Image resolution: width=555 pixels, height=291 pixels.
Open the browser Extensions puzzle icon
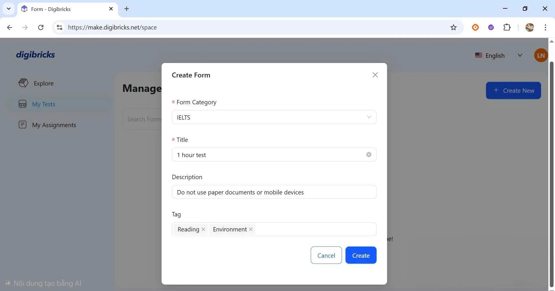507,27
